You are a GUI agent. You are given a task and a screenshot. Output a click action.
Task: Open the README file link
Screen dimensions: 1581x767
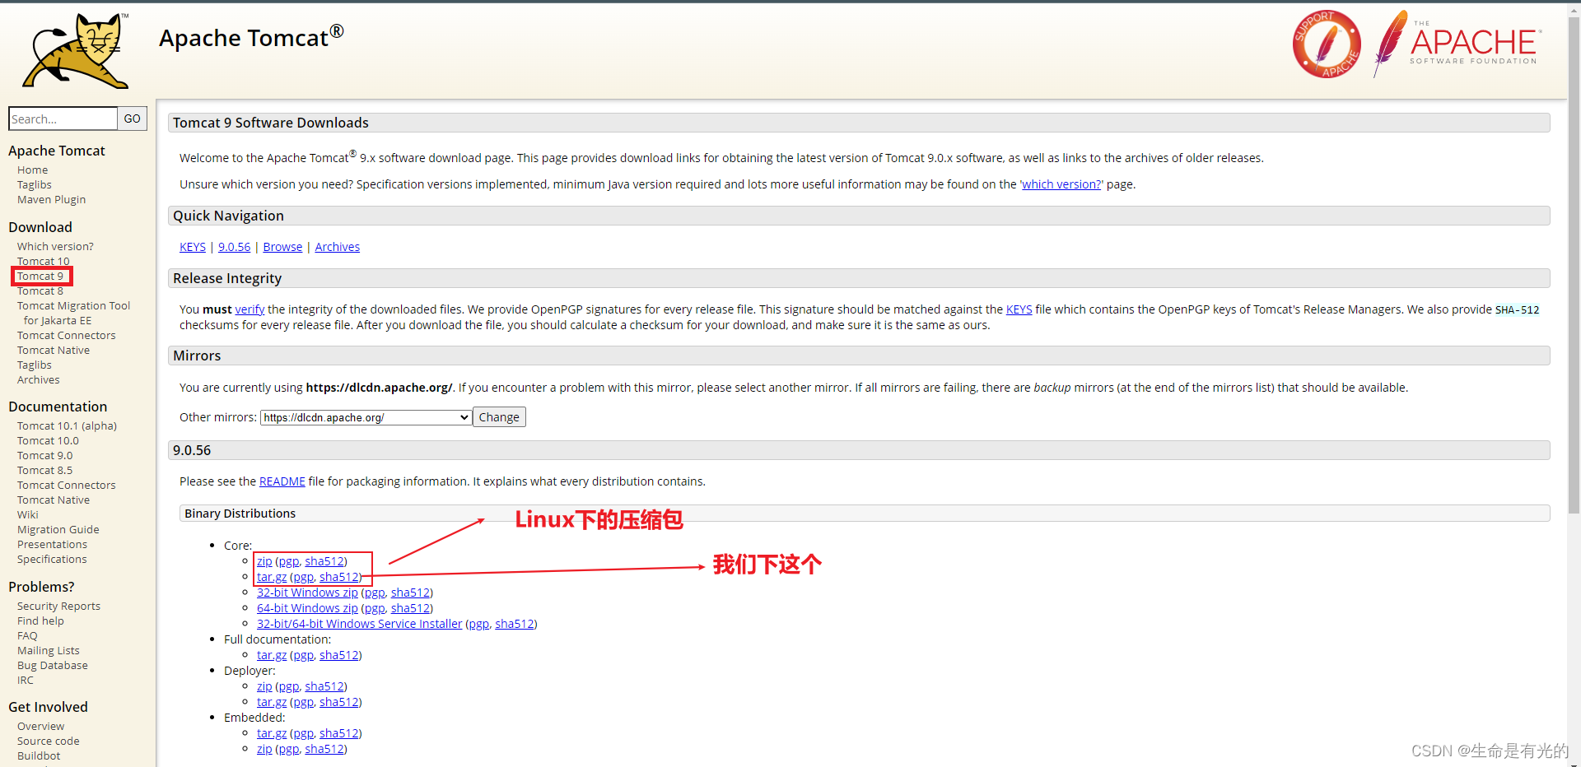point(282,481)
